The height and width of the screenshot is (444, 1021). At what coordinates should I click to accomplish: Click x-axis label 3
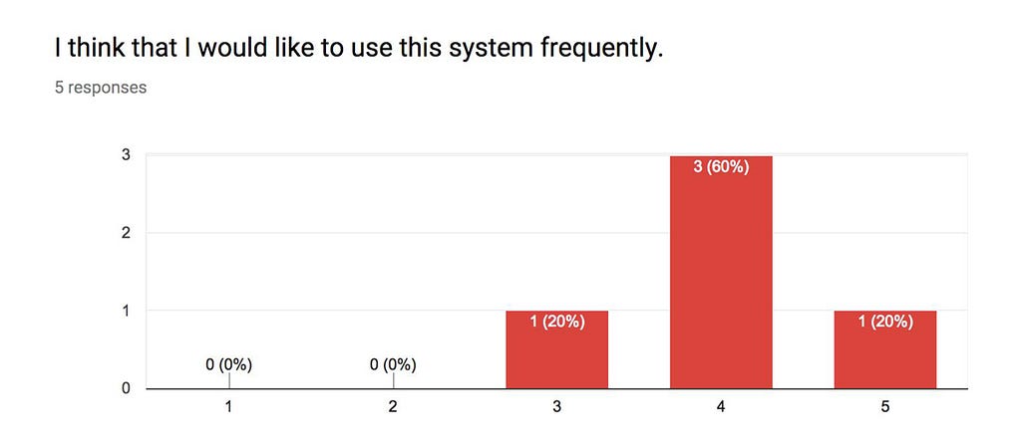click(556, 407)
